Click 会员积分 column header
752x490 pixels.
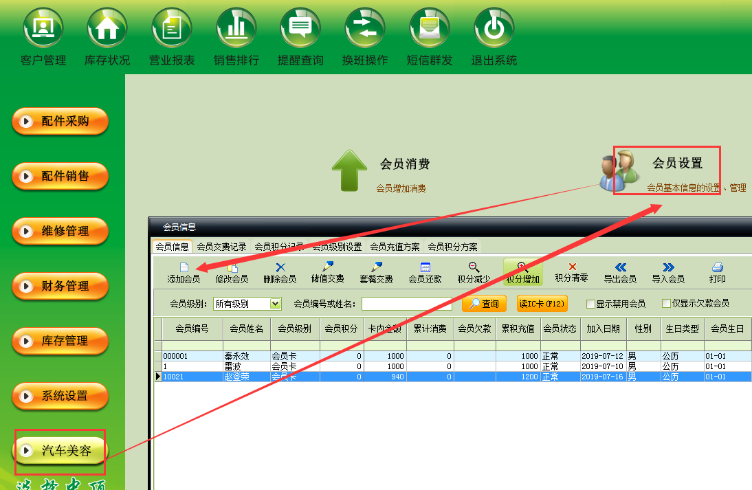pos(342,329)
